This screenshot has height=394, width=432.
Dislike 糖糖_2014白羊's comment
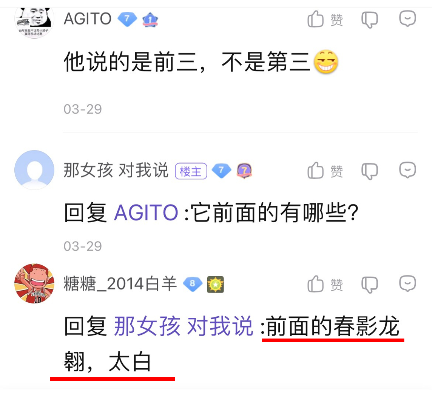[x=369, y=285]
